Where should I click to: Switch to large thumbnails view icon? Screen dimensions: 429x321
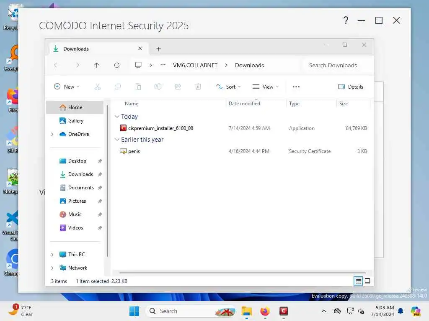coord(367,281)
